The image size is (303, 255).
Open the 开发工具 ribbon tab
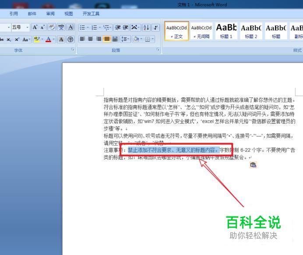[91, 14]
